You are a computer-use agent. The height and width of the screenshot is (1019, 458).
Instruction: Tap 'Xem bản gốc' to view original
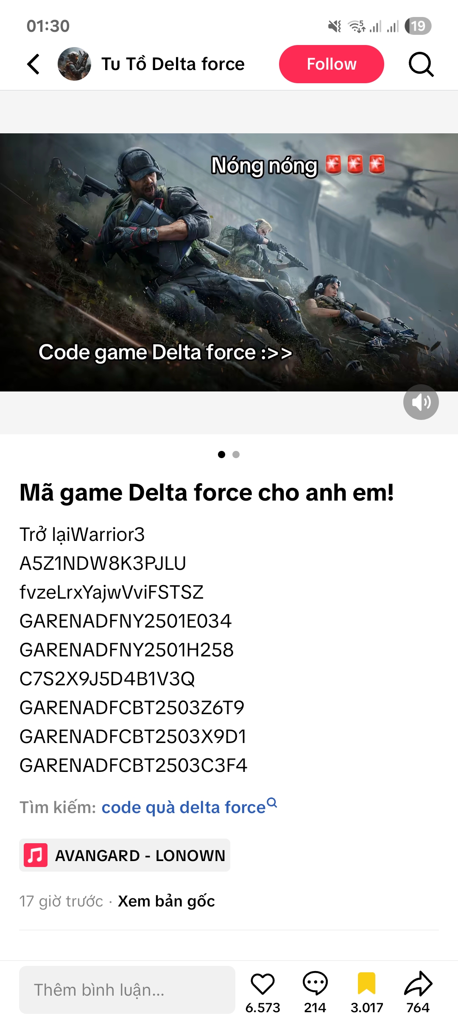coord(166,901)
